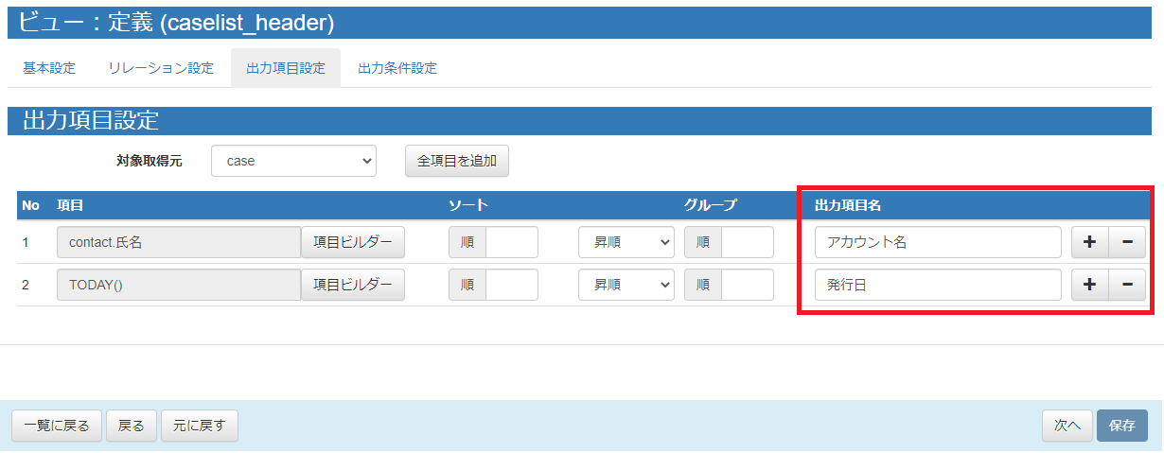1164x453 pixels.
Task: Add a row after the 発行日 row
Action: tap(1089, 285)
